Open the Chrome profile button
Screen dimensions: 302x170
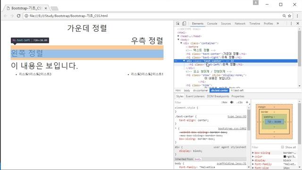pos(256,2)
